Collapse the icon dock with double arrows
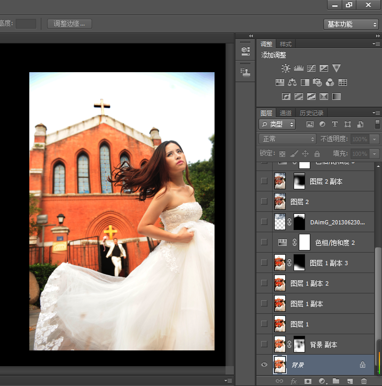The height and width of the screenshot is (386, 382). click(x=251, y=36)
